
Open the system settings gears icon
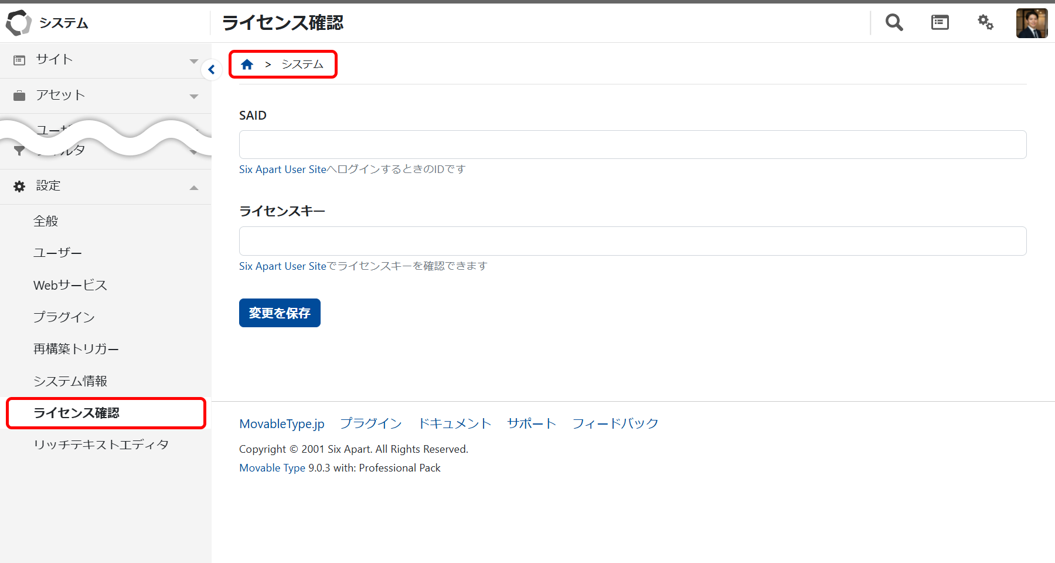click(x=985, y=23)
